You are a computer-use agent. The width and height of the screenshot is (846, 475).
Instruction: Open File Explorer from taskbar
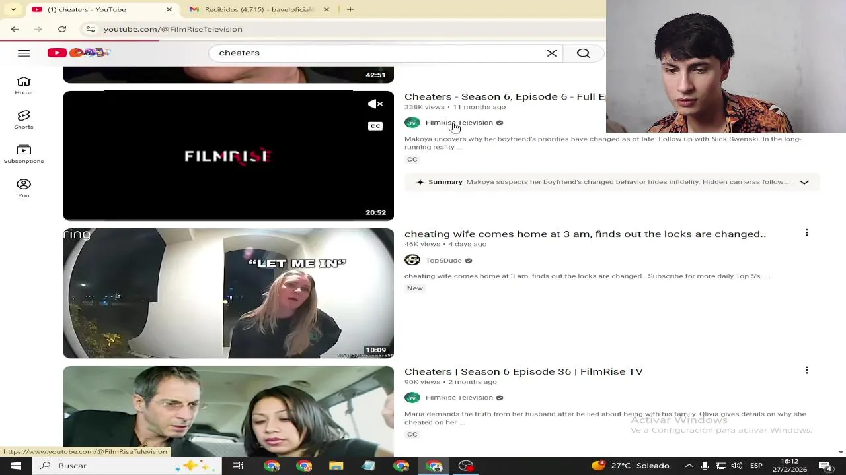[x=336, y=466]
